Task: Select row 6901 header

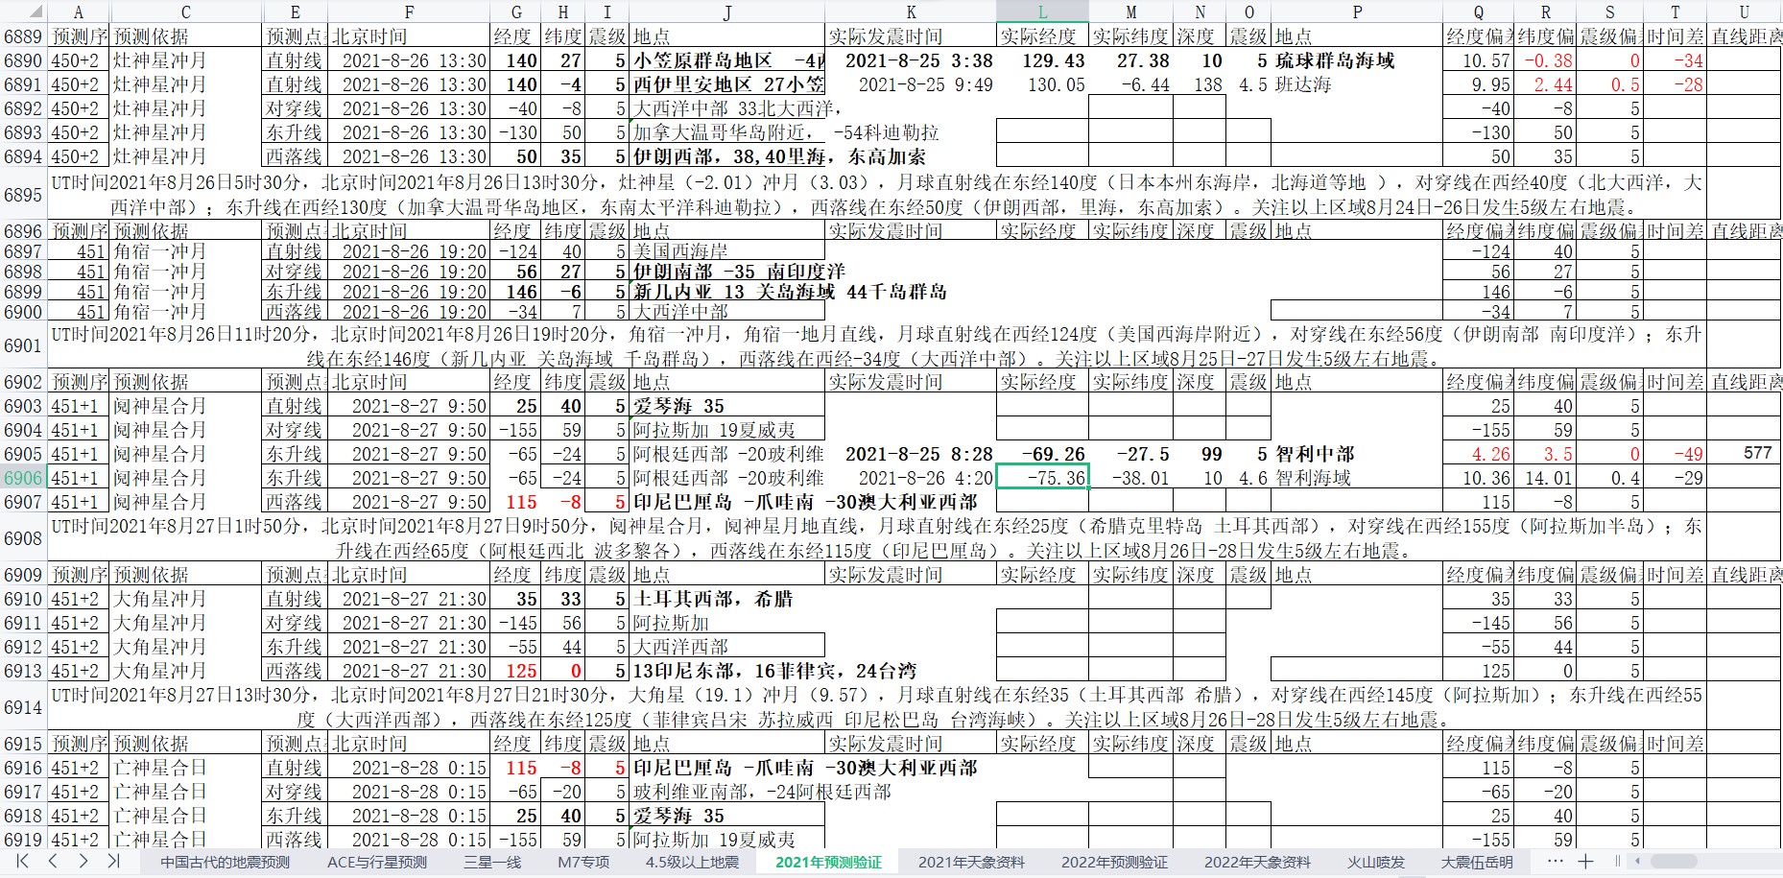Action: pyautogui.click(x=23, y=345)
